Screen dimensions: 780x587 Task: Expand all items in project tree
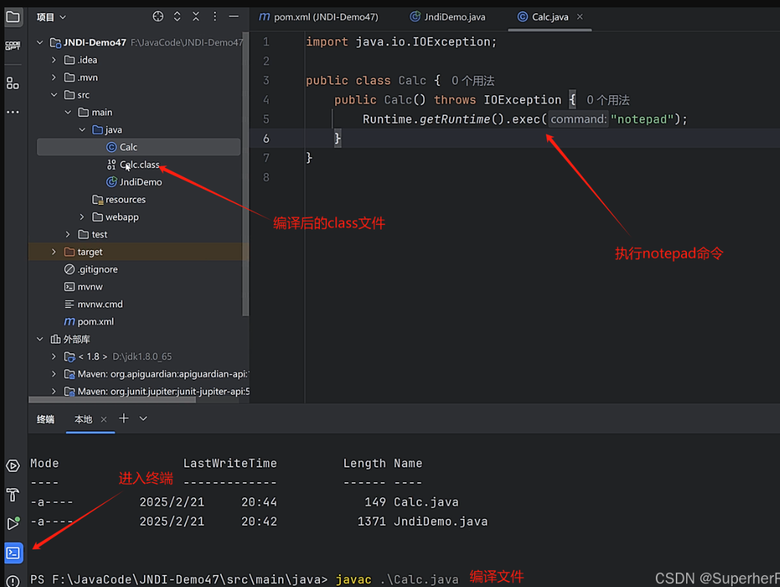[x=177, y=16]
